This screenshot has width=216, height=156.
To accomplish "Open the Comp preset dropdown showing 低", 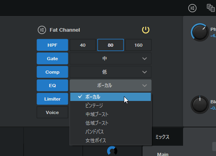I will [110, 72].
